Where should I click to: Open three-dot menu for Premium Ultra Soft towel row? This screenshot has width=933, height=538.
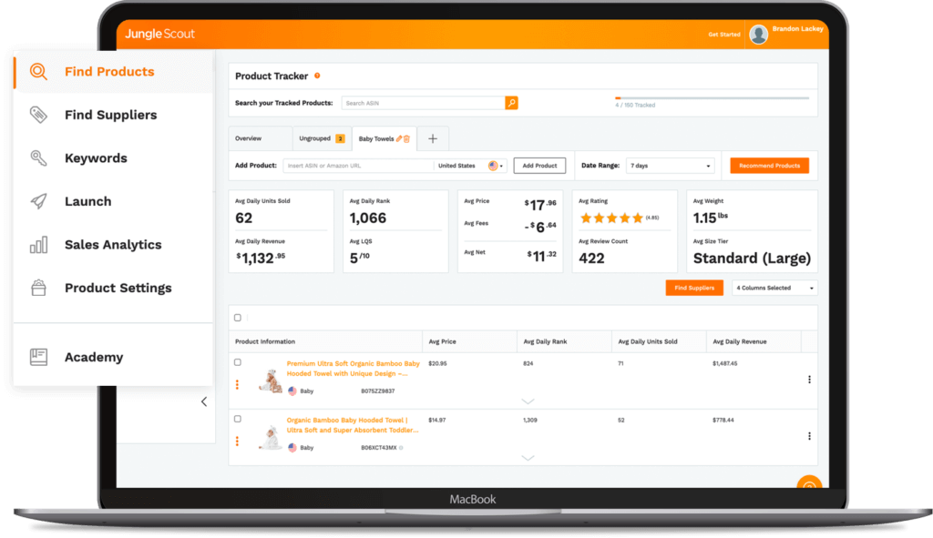click(809, 380)
